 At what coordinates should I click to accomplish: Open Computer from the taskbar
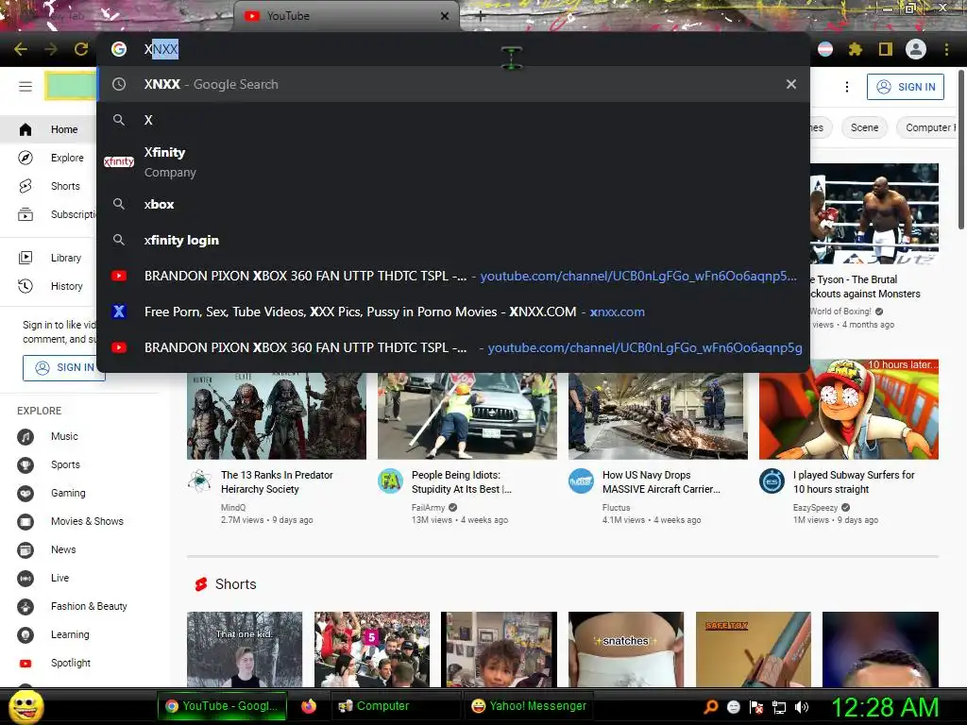[396, 706]
